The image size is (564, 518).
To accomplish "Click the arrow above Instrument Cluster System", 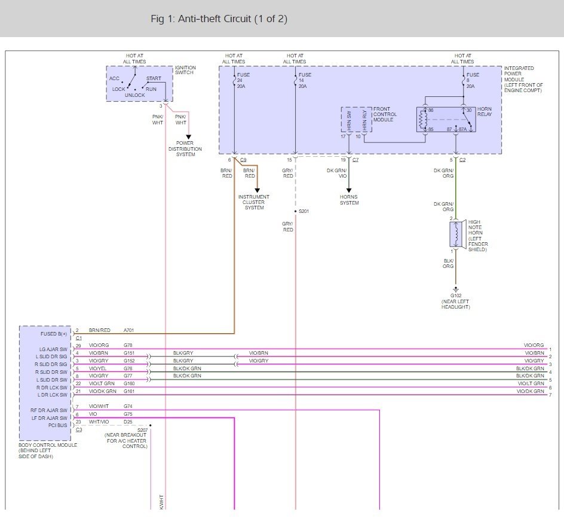I will pos(258,191).
